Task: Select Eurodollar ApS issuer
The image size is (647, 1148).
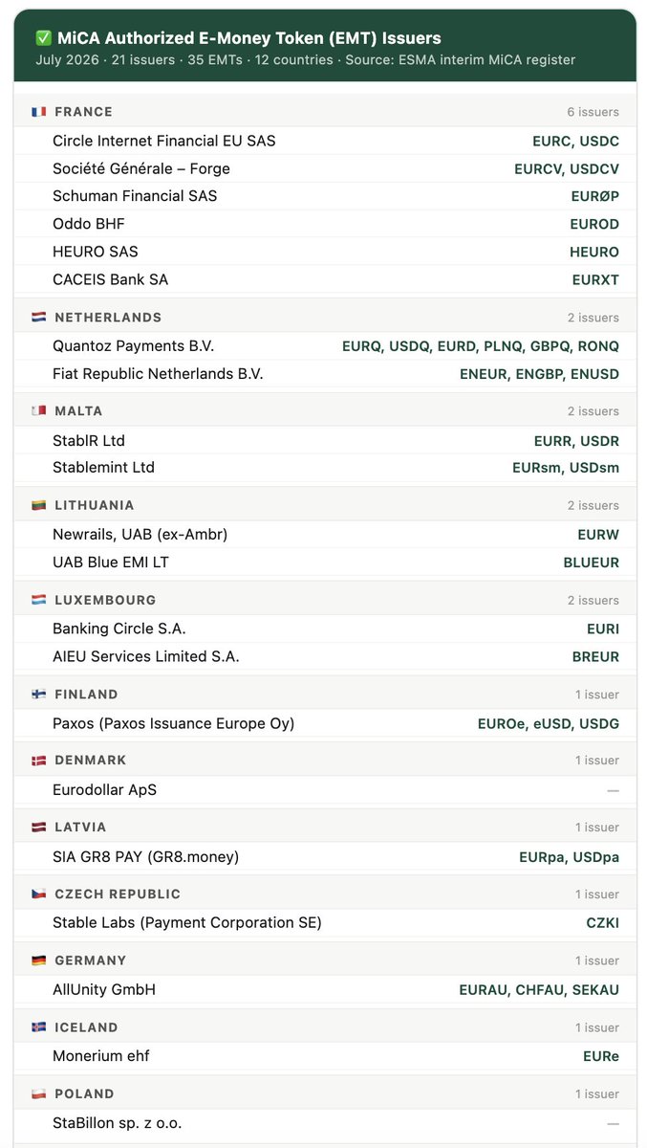Action: pyautogui.click(x=104, y=790)
